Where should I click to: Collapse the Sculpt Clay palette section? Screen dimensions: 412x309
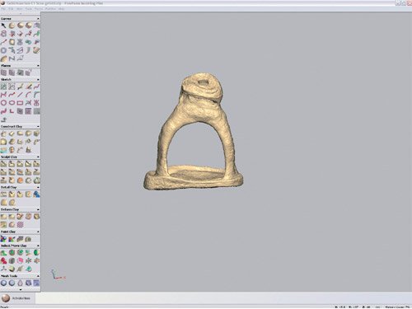tap(38, 157)
